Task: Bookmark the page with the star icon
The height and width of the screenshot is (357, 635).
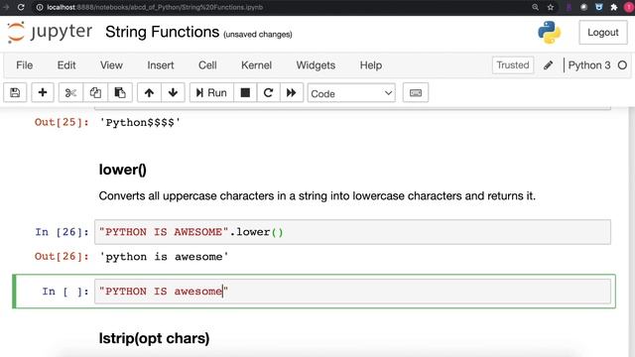Action: click(551, 7)
